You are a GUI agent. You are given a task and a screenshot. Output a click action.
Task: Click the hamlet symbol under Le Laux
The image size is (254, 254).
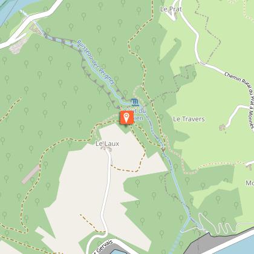tap(106, 149)
